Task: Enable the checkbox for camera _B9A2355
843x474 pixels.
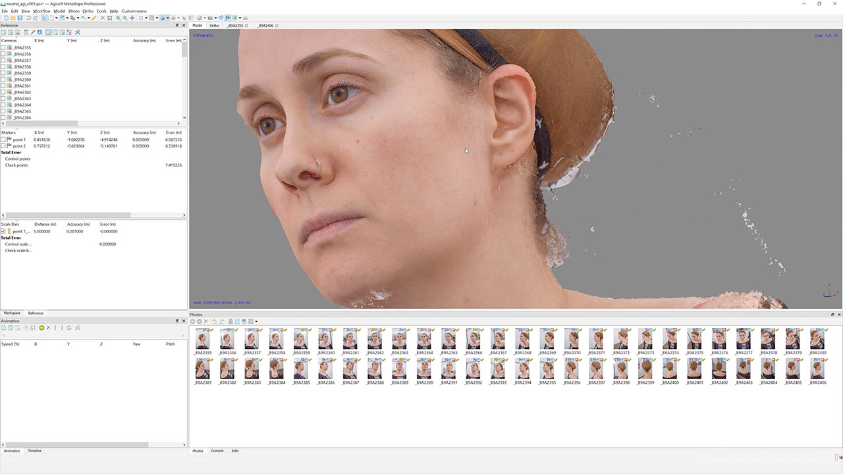Action: (x=3, y=47)
